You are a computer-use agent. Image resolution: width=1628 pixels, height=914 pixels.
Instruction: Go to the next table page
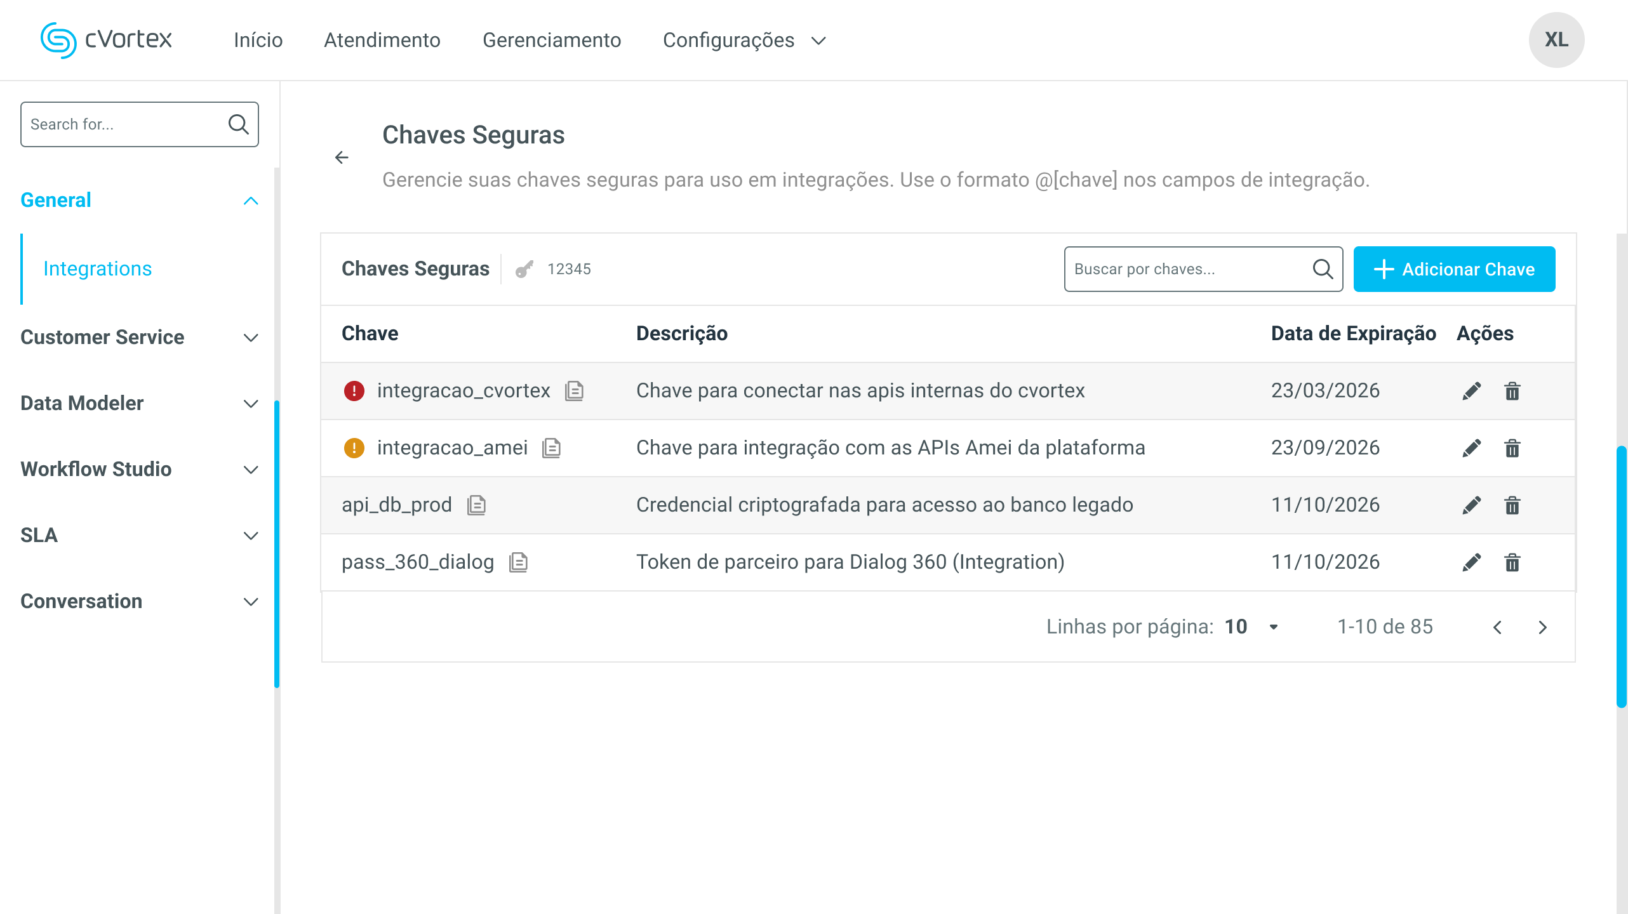1543,627
